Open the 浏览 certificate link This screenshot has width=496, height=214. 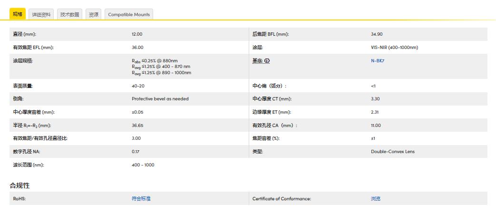376,199
